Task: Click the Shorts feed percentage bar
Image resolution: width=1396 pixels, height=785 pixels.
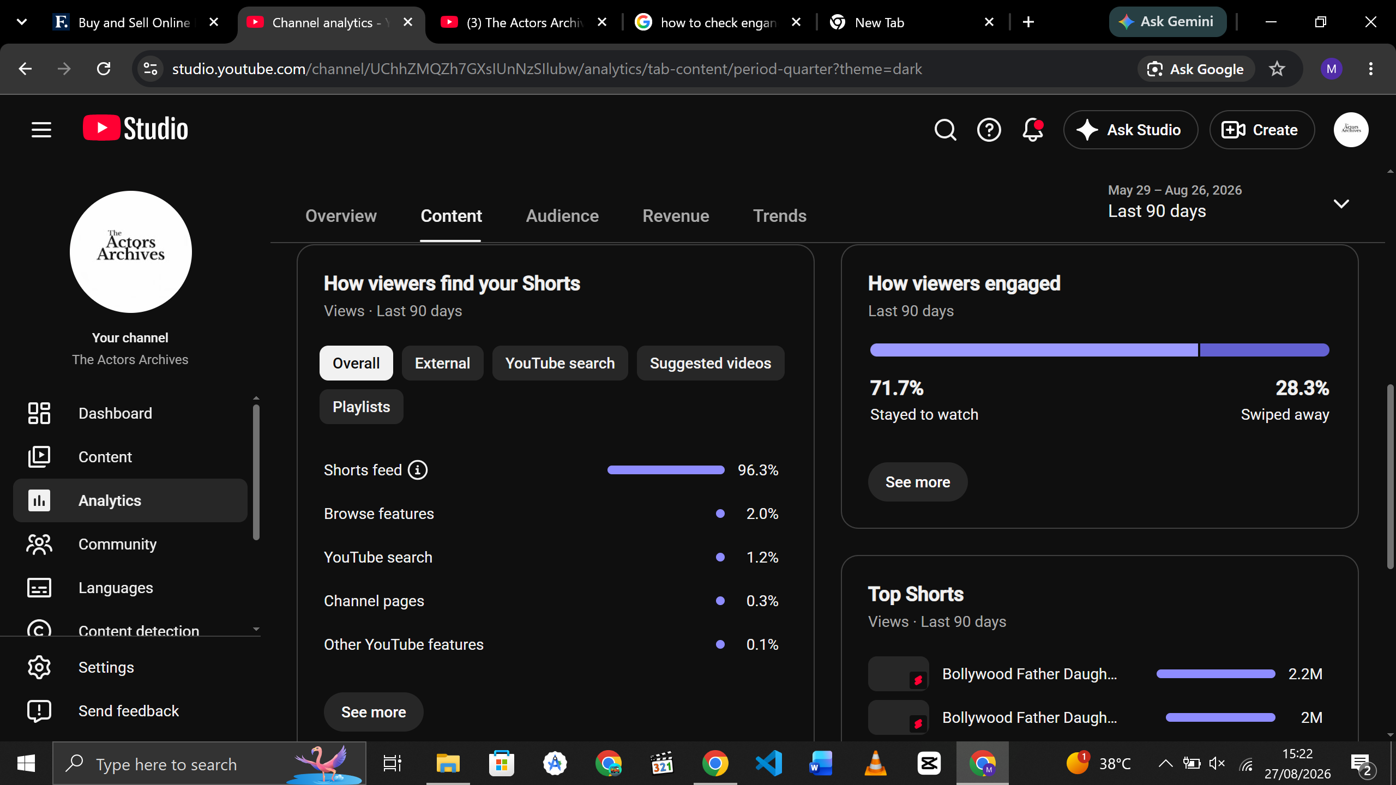Action: [x=666, y=470]
